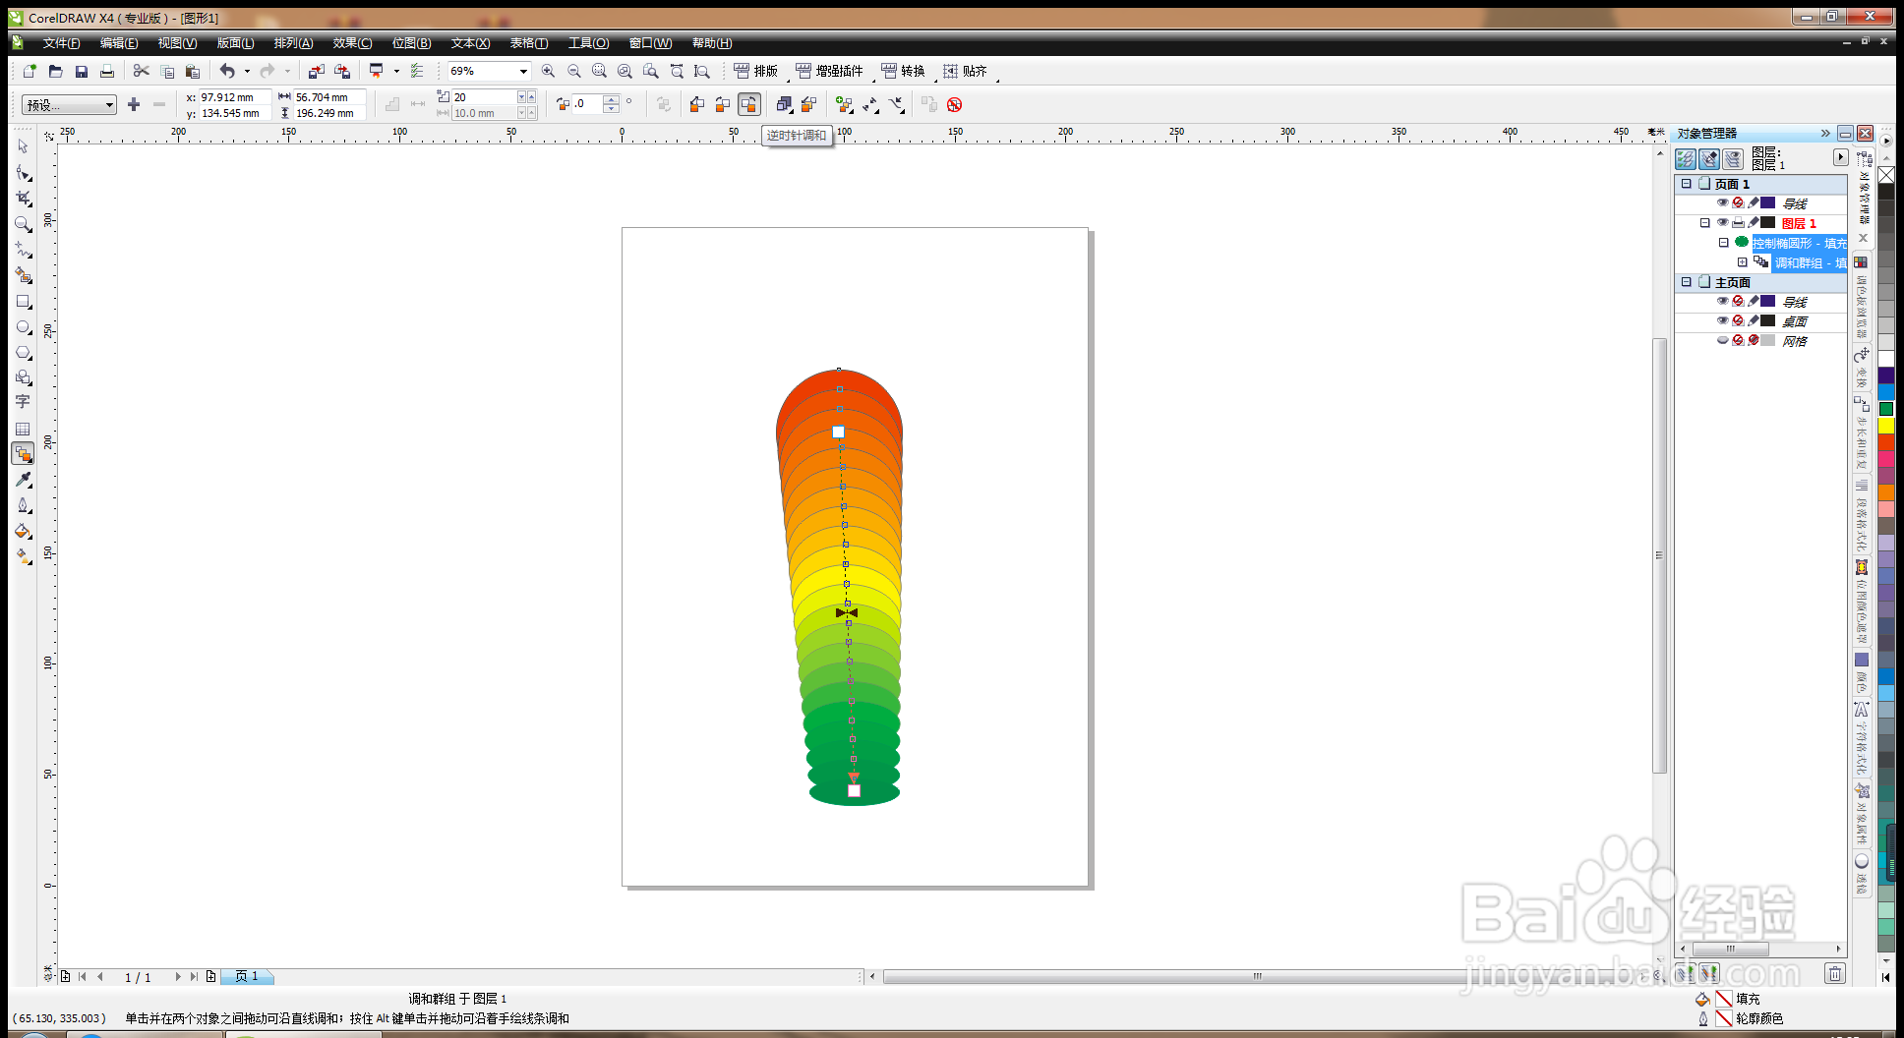The image size is (1904, 1038).
Task: Select the Direct blend icon
Action: (x=697, y=104)
